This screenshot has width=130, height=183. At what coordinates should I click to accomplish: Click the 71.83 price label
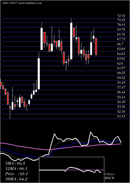tap(121, 20)
